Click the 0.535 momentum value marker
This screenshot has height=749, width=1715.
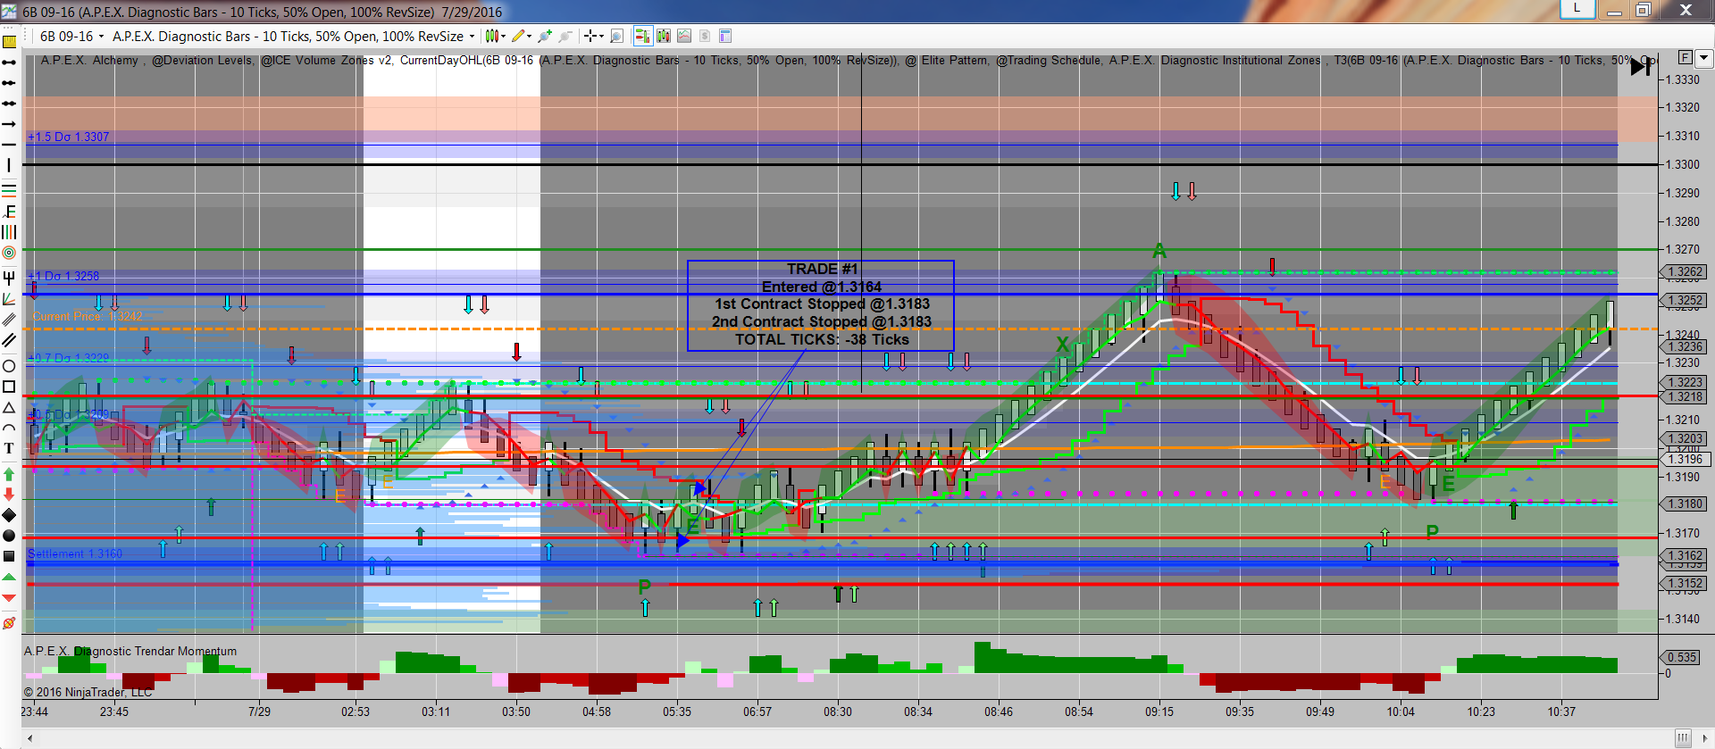click(1681, 658)
